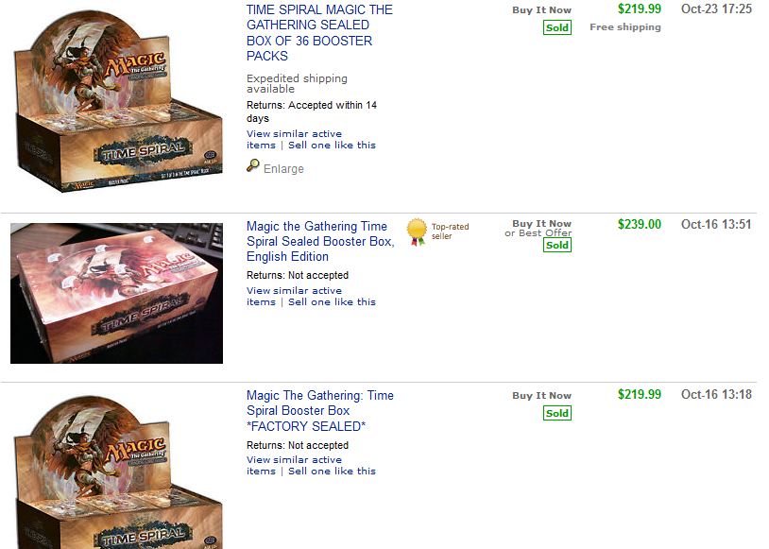
Task: Click the magnifying glass Enlarge icon
Action: coord(253,166)
